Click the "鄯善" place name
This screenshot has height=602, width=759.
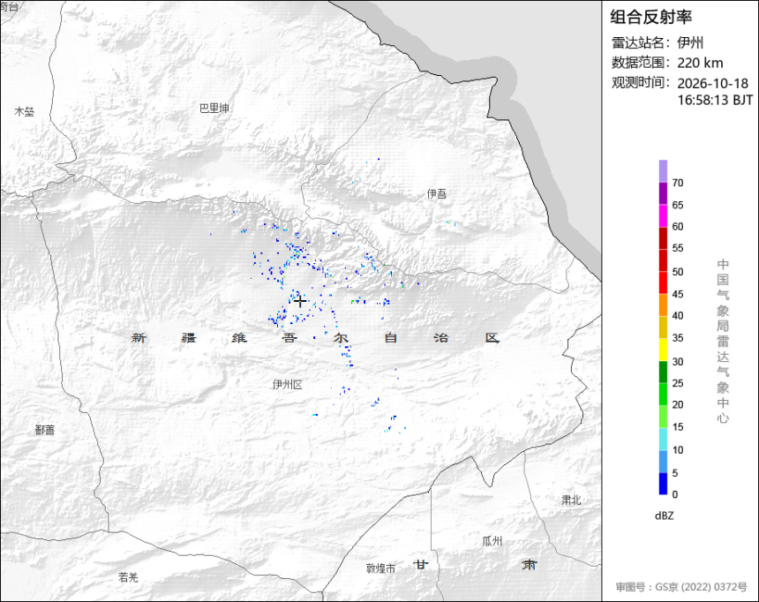pos(45,430)
